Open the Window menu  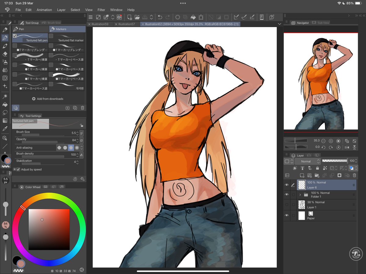(x=116, y=10)
